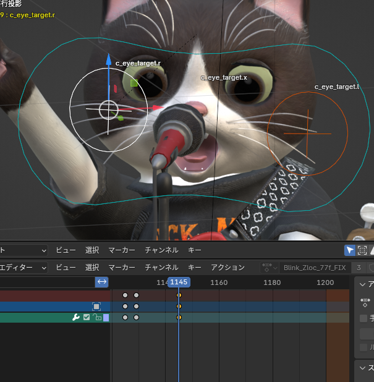Select the Tweak arrow tool icon
Image resolution: width=374 pixels, height=382 pixels.
350,250
